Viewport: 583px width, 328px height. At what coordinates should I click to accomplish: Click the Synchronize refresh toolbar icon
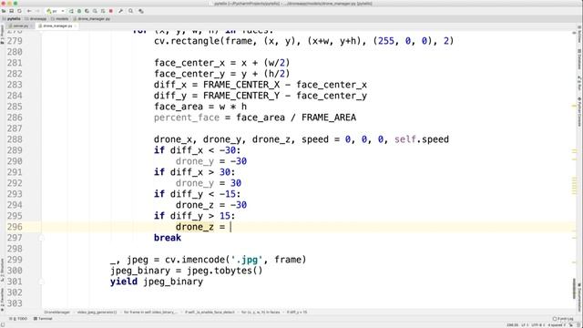point(19,11)
